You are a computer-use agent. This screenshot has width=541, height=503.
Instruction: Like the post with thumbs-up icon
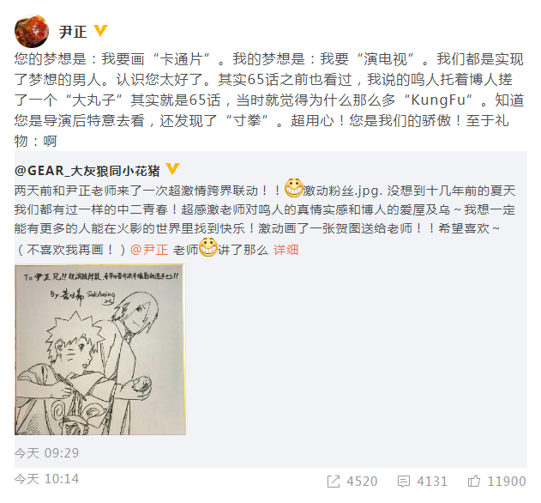474,481
